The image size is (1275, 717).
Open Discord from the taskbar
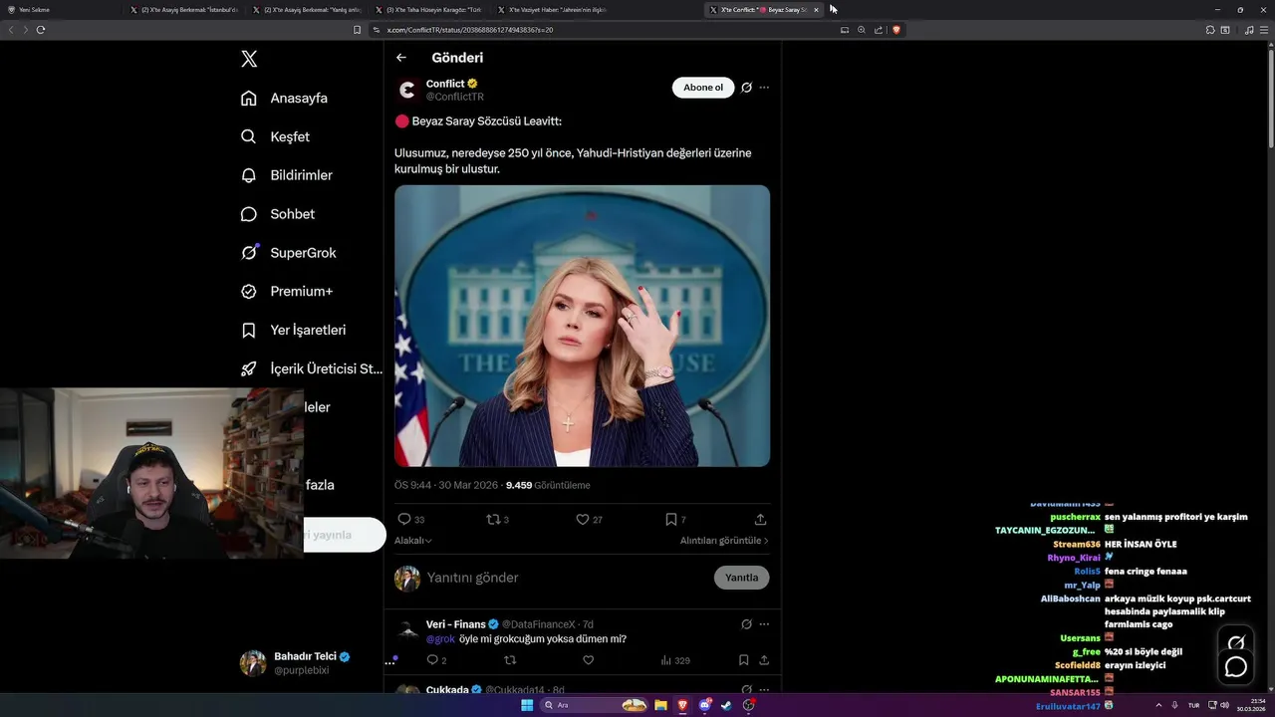[x=705, y=705]
